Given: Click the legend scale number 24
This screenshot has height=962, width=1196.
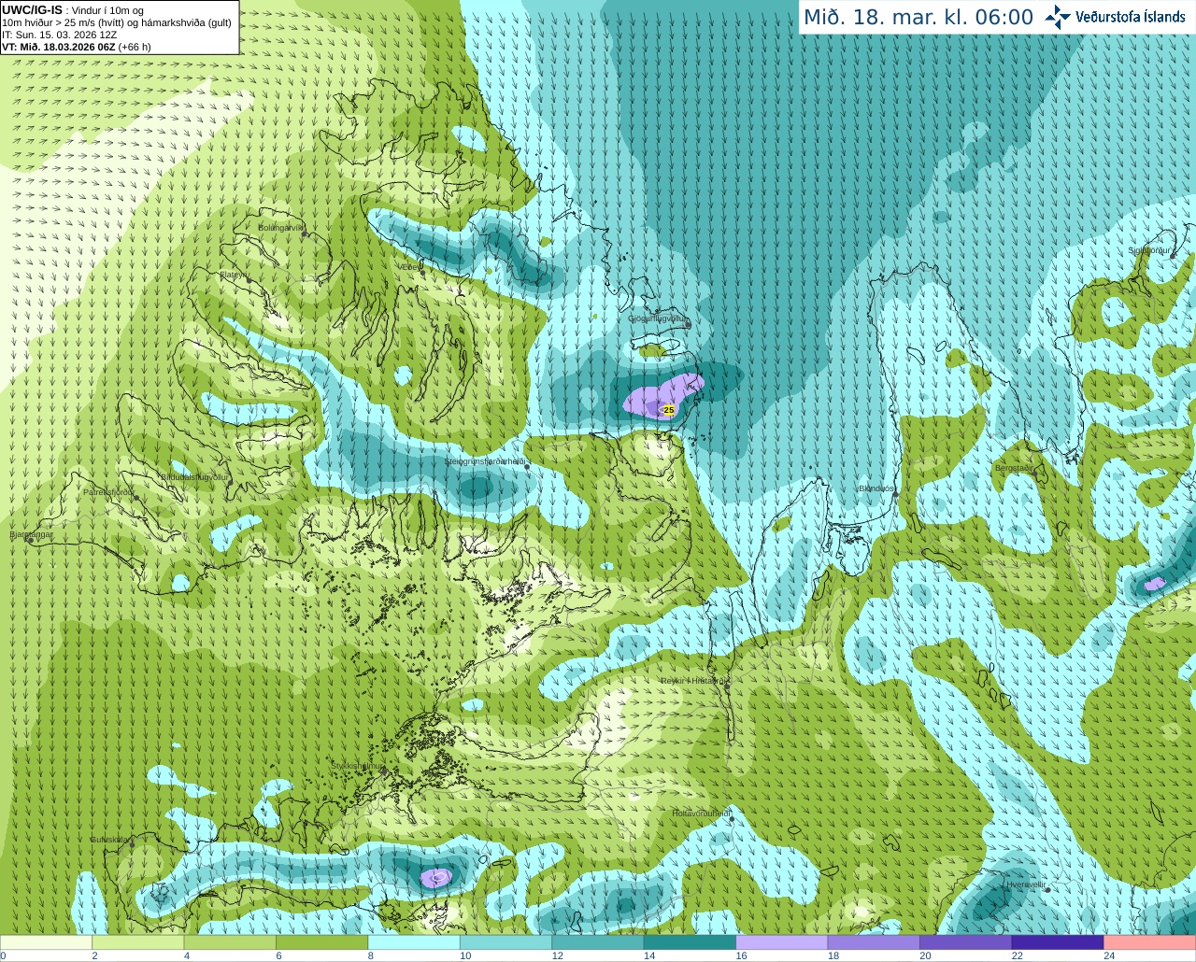Looking at the screenshot, I should [1109, 956].
